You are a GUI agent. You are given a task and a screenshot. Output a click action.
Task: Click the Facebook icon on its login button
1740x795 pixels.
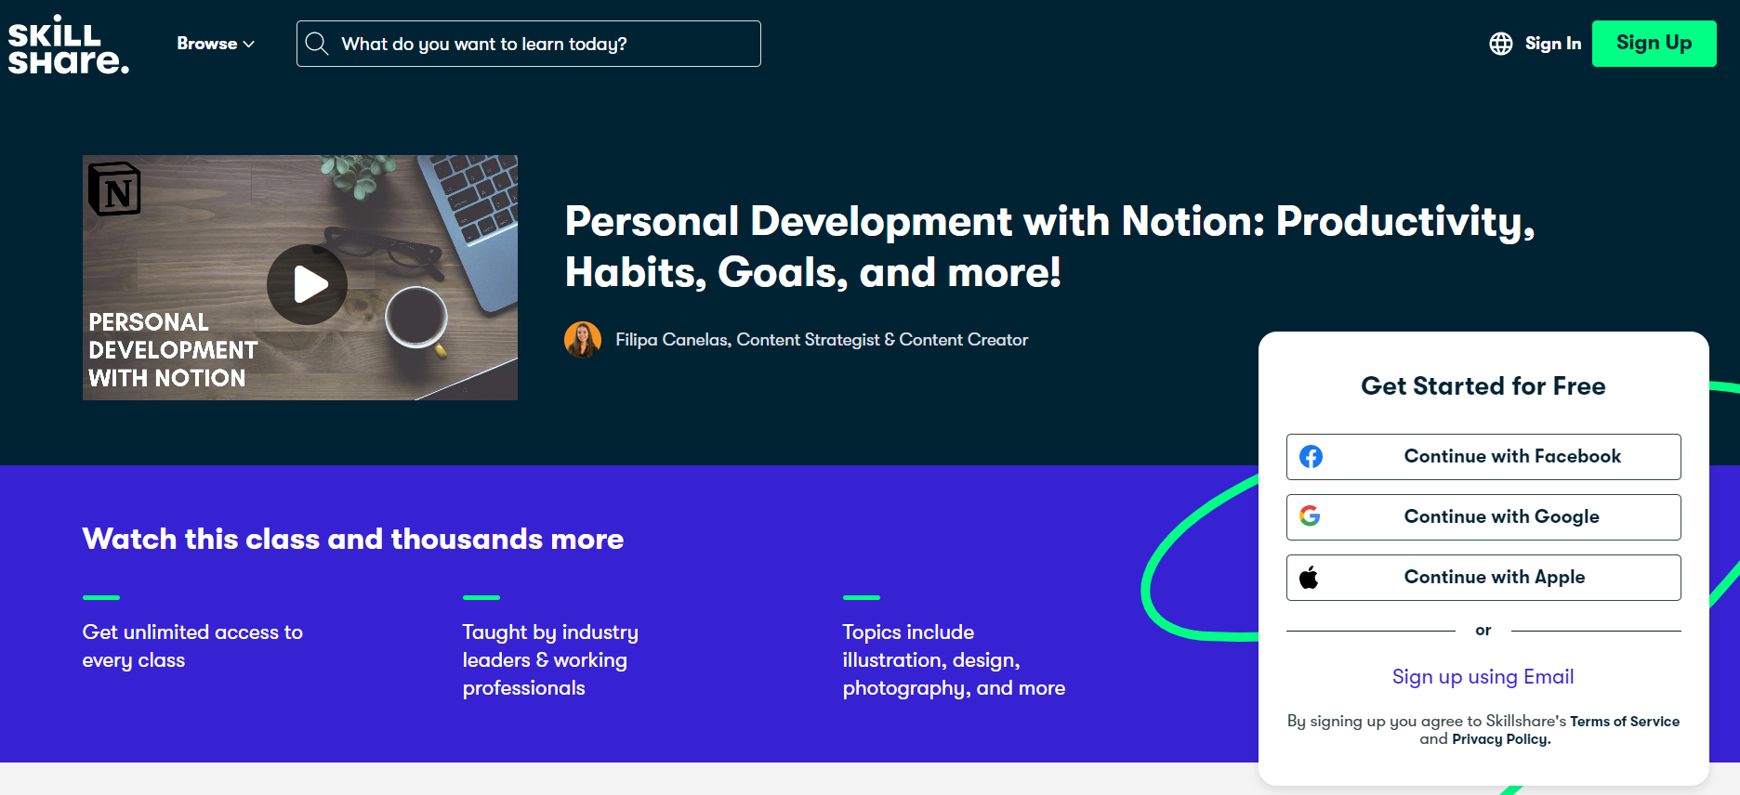click(x=1312, y=456)
